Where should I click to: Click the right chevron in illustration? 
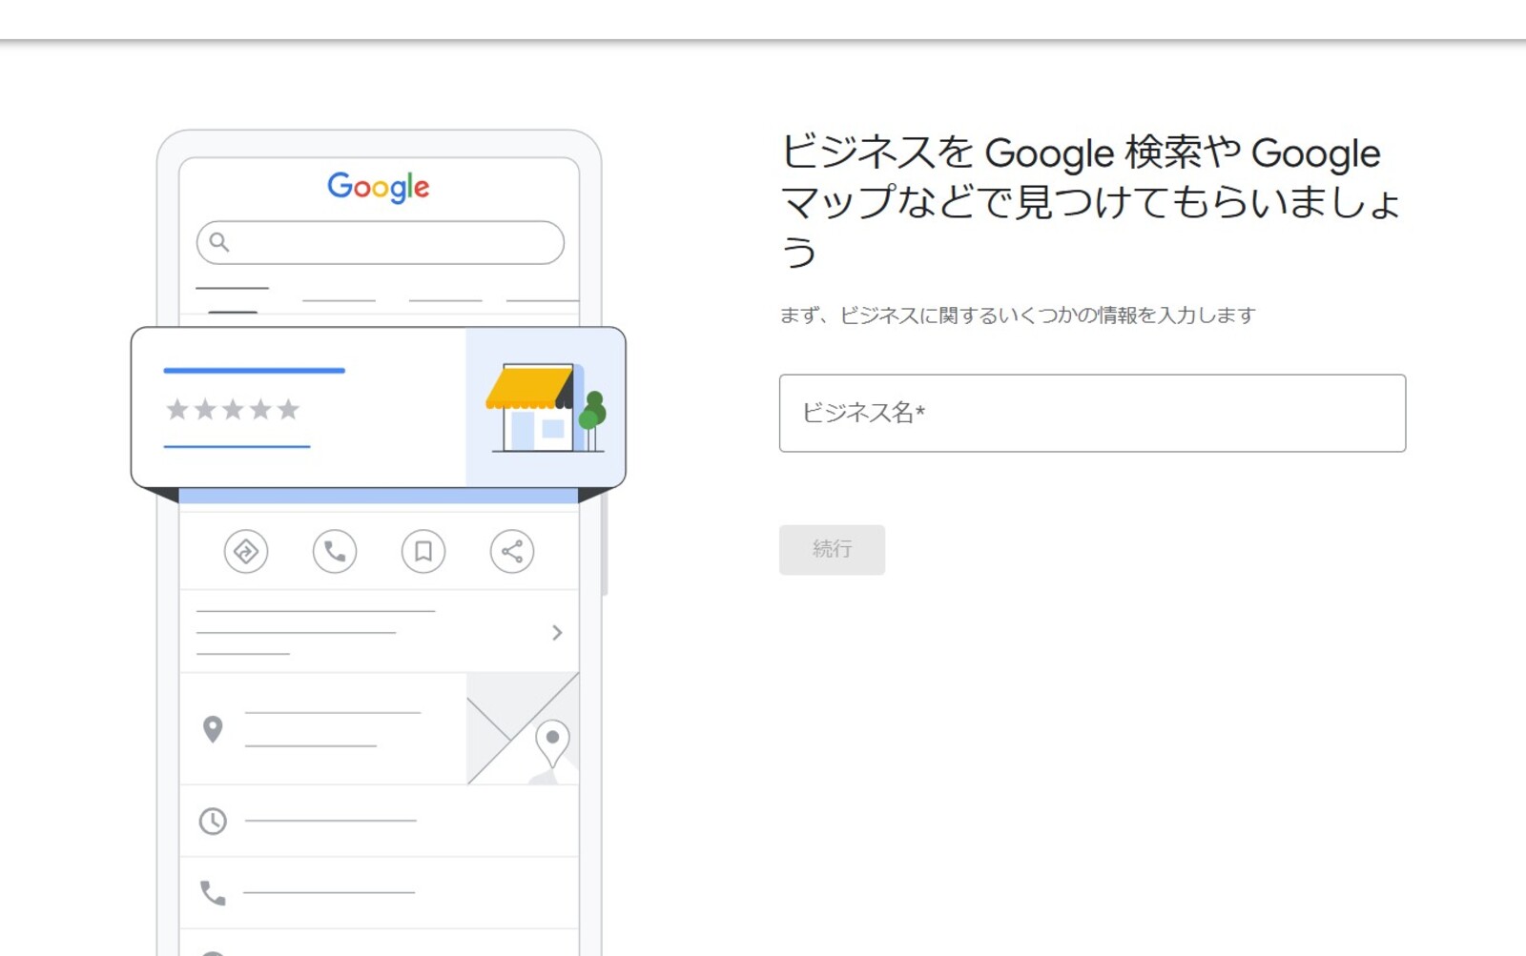coord(557,633)
